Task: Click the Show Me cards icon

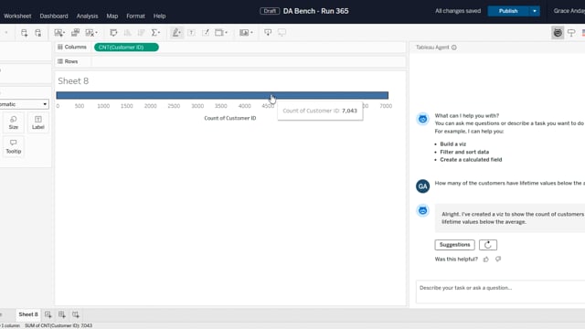Action: [244, 33]
